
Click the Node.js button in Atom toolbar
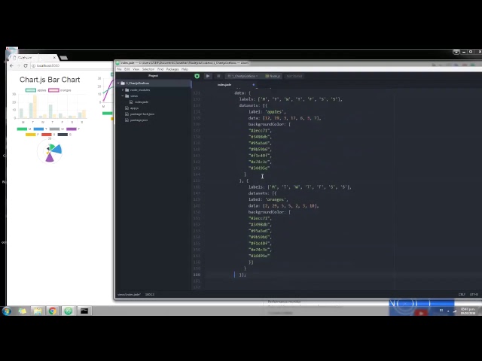[273, 76]
